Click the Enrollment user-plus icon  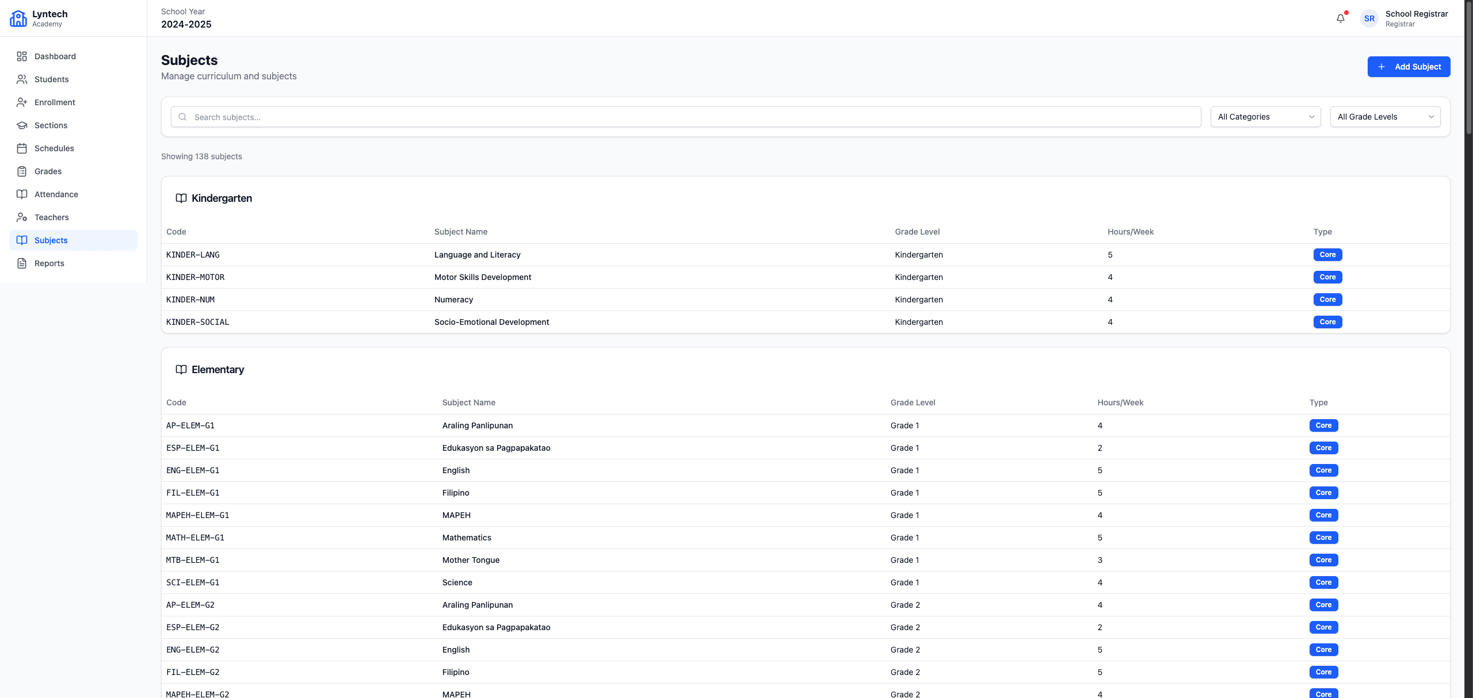pyautogui.click(x=22, y=102)
